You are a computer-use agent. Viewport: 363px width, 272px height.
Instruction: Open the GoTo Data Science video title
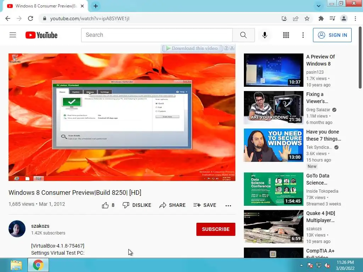[x=318, y=179]
